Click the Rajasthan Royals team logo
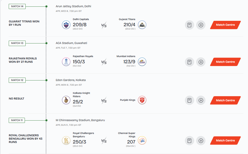248x154 pixels. [66, 62]
